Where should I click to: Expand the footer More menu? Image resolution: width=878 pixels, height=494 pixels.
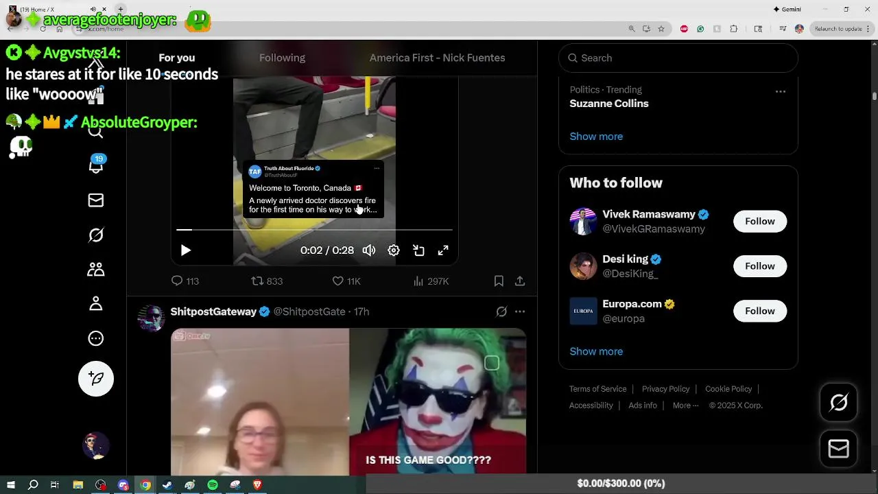coord(685,405)
